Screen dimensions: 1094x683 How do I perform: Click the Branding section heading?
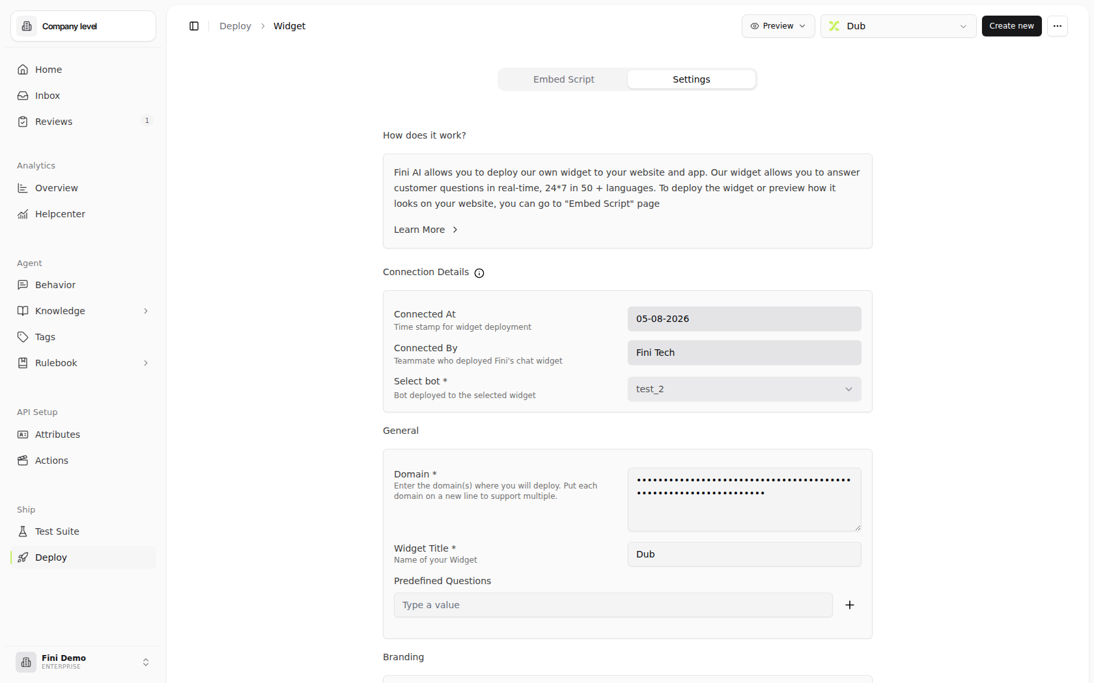tap(403, 657)
